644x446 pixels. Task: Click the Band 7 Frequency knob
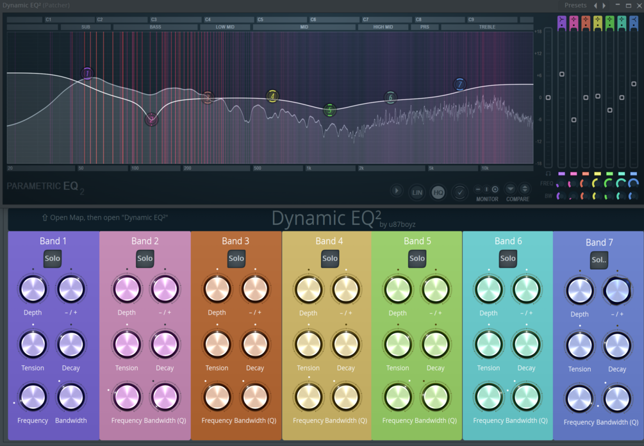point(579,399)
